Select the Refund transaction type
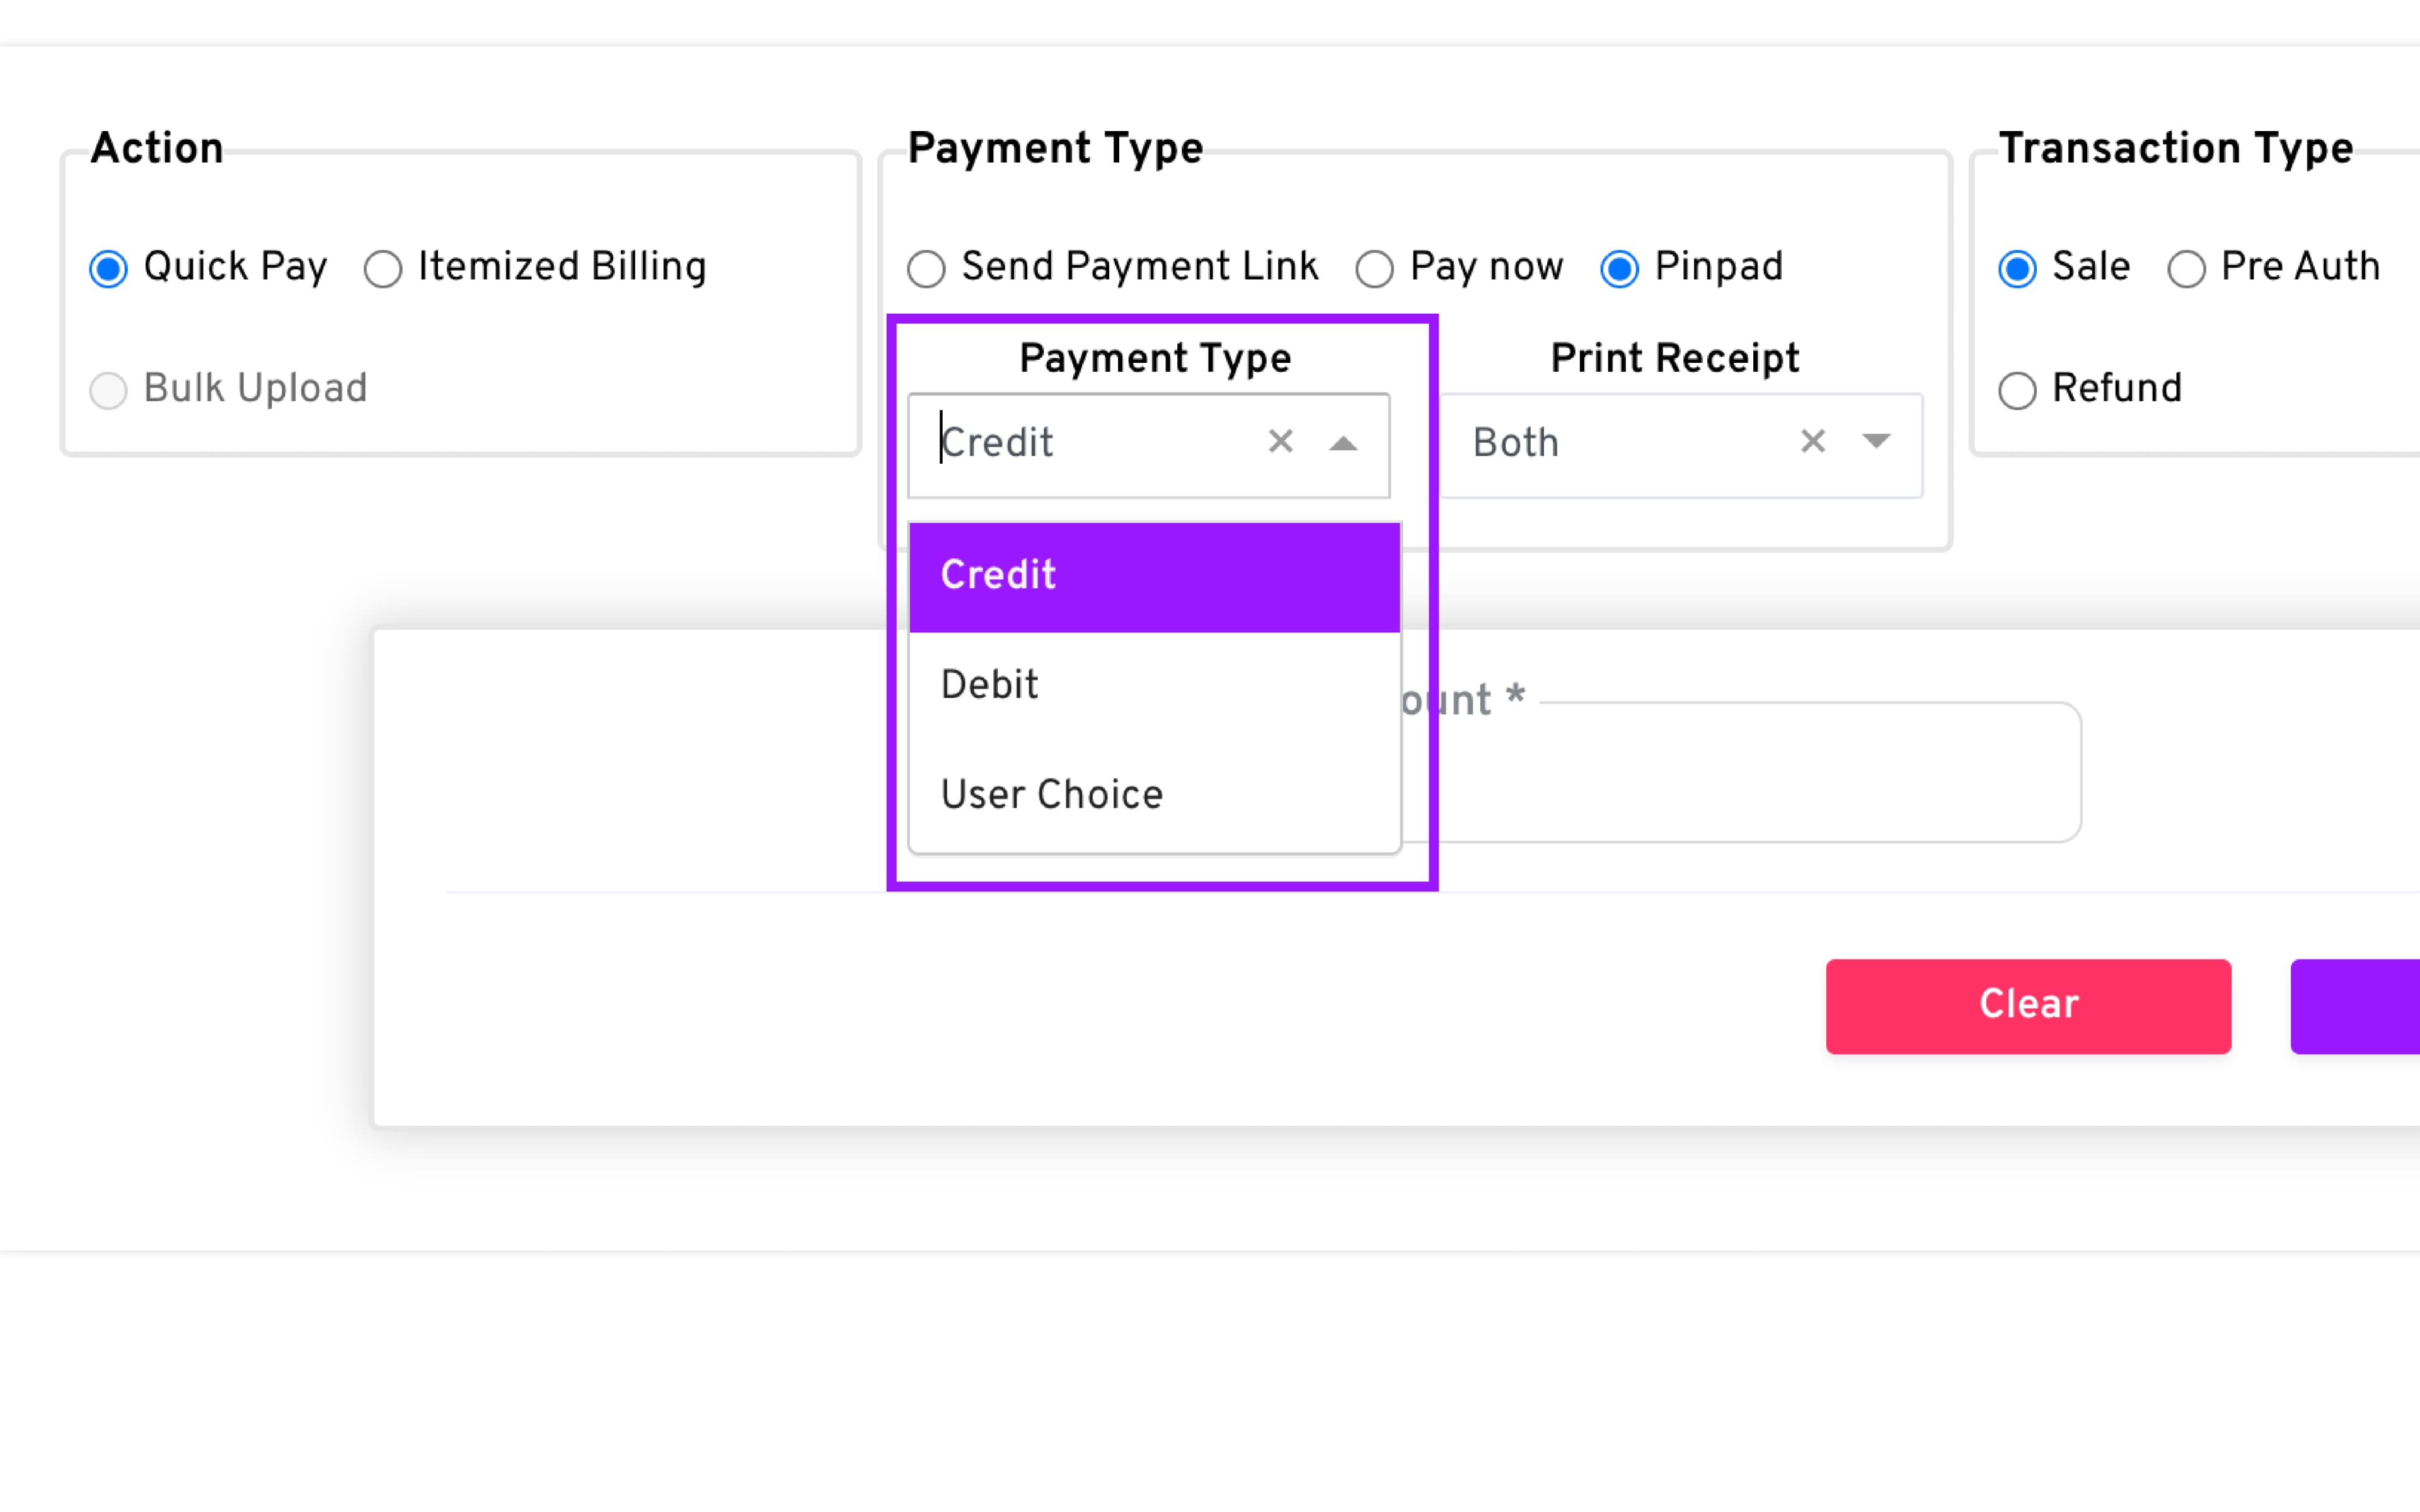 pos(2017,390)
